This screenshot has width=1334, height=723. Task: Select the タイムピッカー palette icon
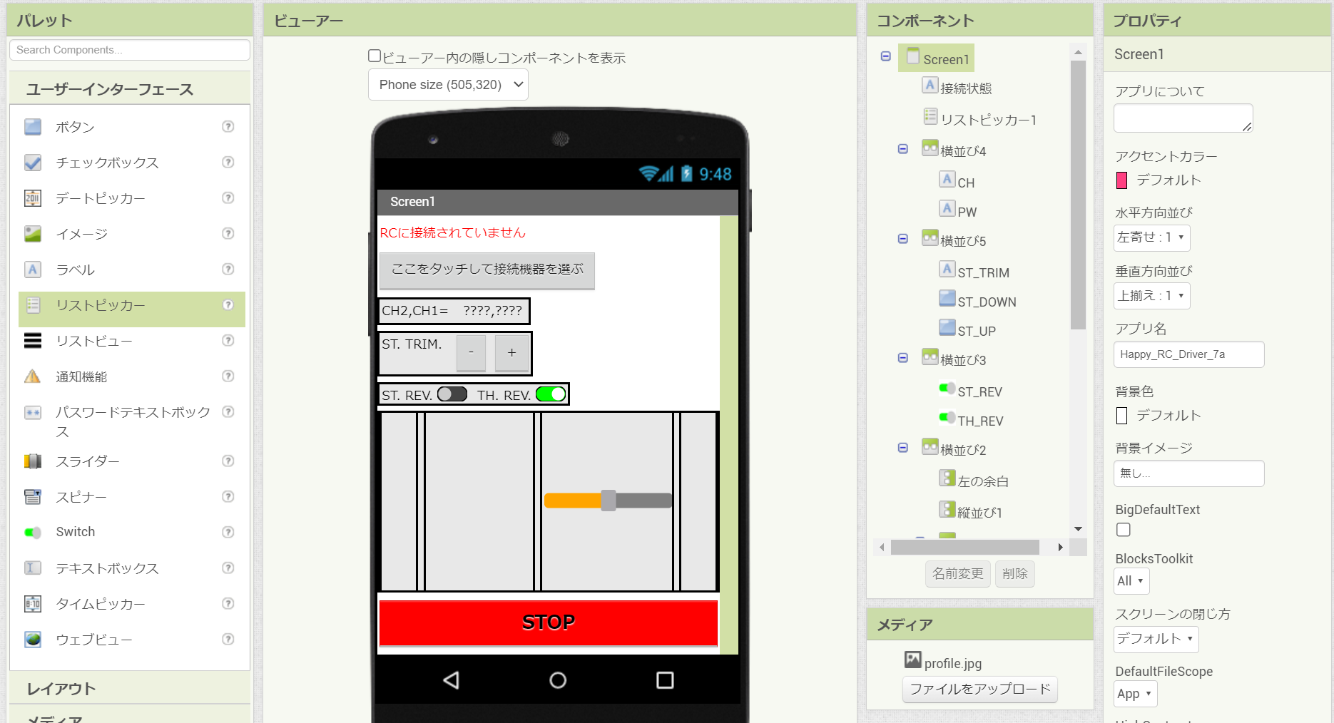(x=33, y=604)
